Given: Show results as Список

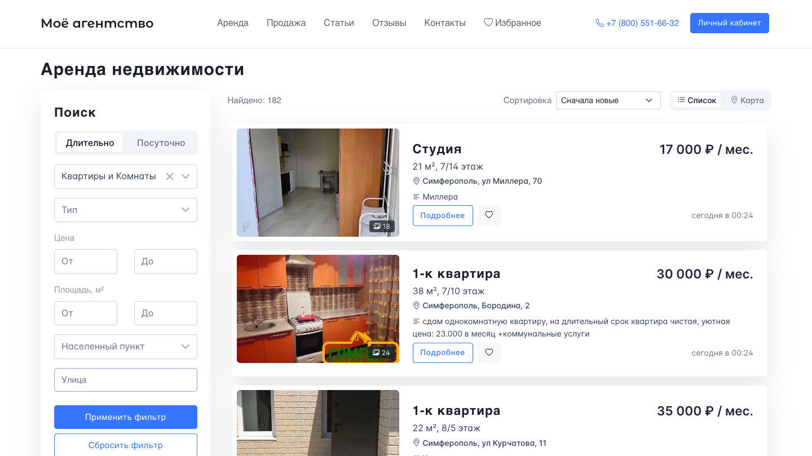Looking at the screenshot, I should point(697,100).
